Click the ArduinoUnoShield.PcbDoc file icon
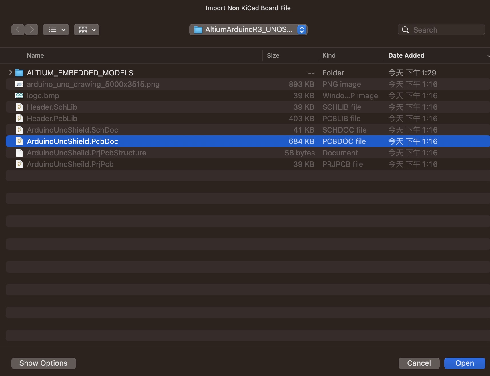 point(19,141)
